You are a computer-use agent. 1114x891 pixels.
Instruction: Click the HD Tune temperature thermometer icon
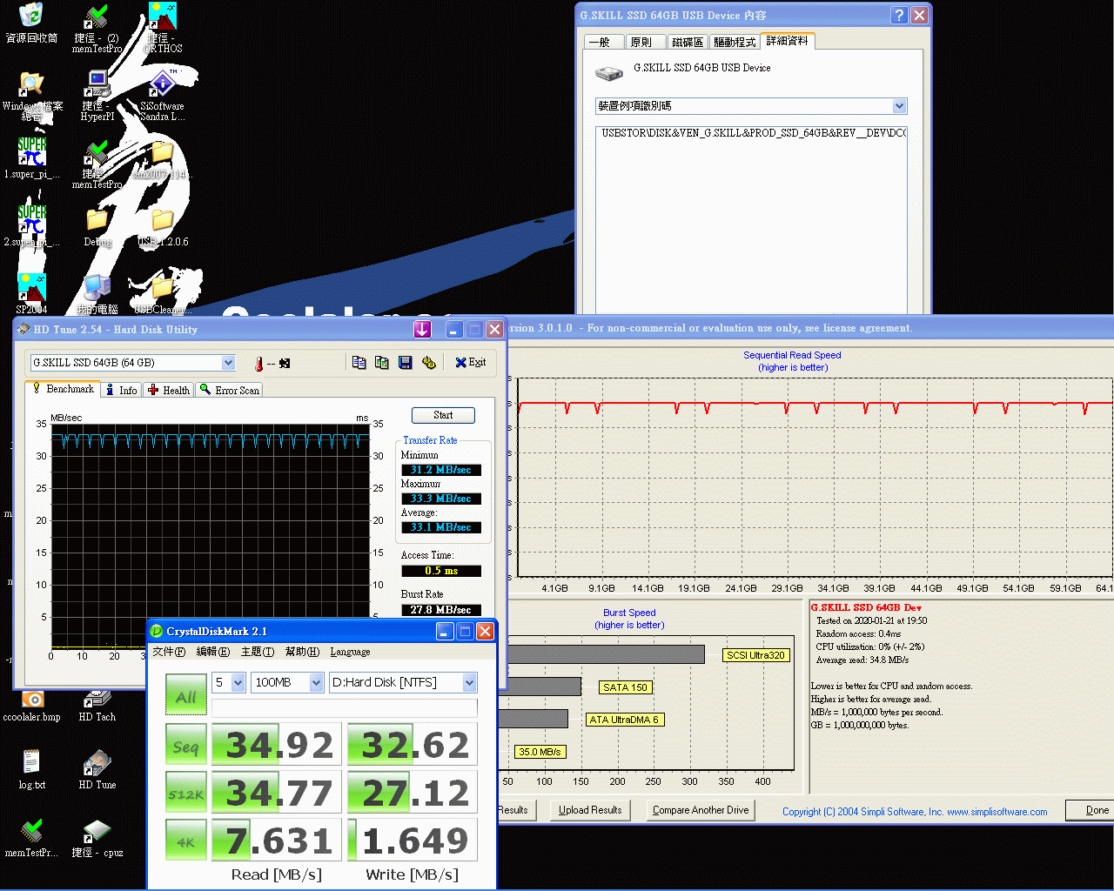[x=258, y=364]
